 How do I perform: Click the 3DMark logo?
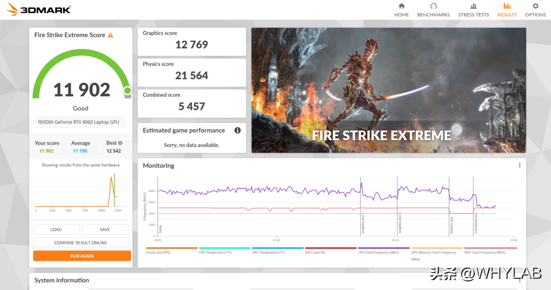pyautogui.click(x=38, y=9)
